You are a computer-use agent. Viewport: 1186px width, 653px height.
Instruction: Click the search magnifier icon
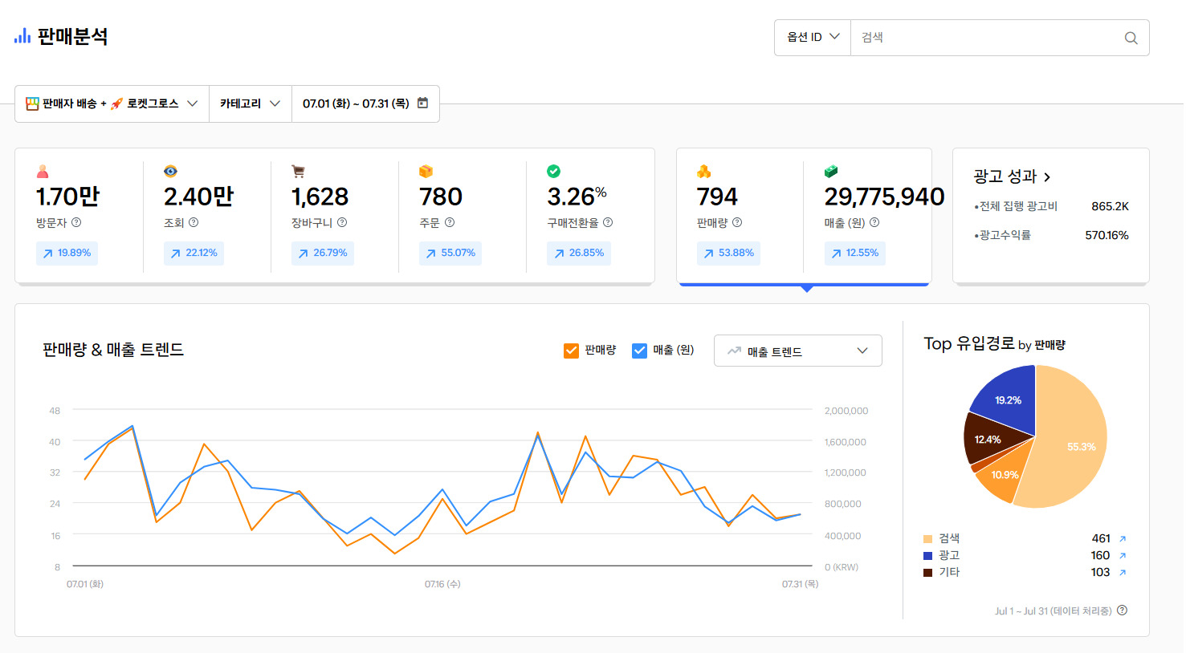tap(1131, 38)
